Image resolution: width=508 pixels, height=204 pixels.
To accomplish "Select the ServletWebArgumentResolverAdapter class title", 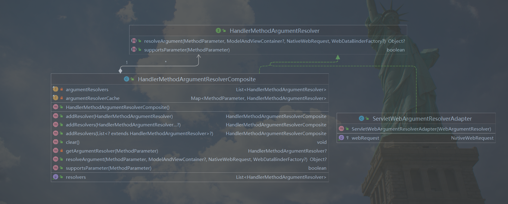I will tap(422, 119).
